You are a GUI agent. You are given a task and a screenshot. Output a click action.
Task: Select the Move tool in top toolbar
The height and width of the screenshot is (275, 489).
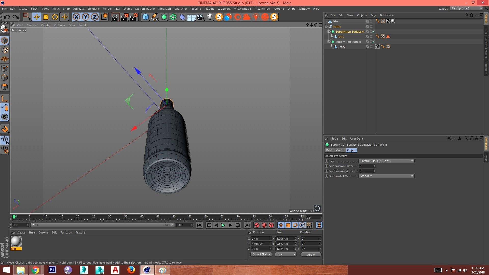(36, 17)
